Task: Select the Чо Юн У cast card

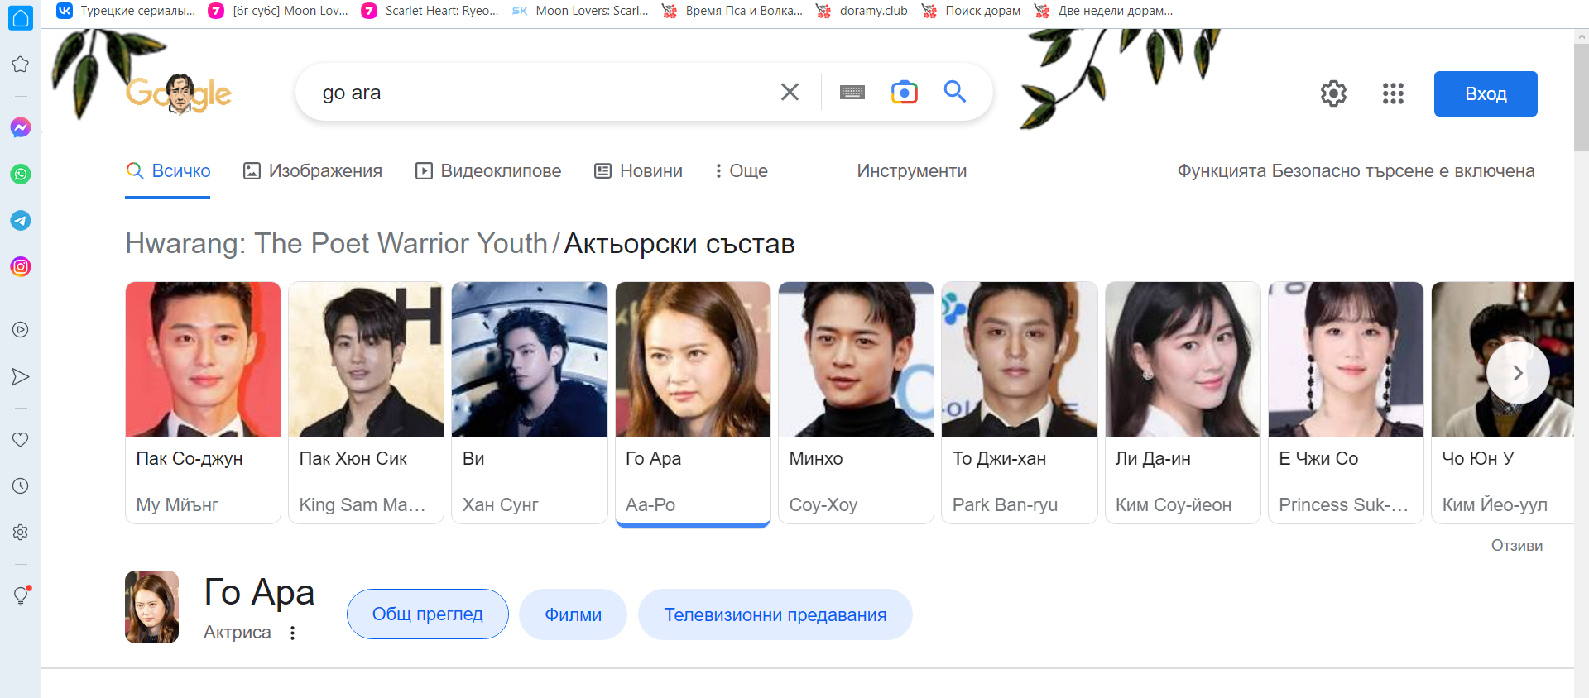Action: click(x=1502, y=403)
